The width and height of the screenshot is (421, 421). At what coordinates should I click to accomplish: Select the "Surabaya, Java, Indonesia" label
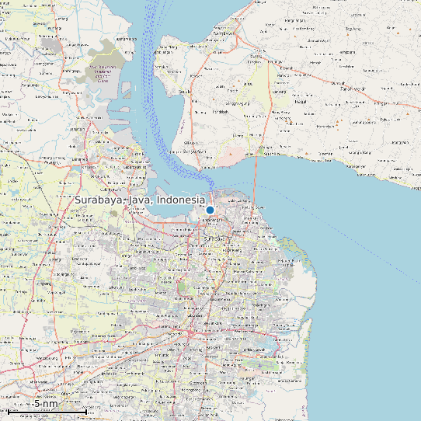point(140,200)
